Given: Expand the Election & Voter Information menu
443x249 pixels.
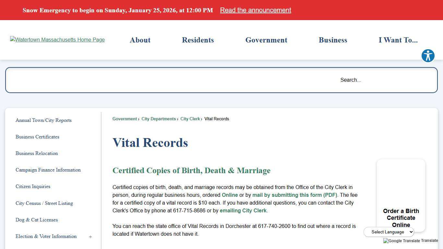Looking at the screenshot, I should [90, 237].
